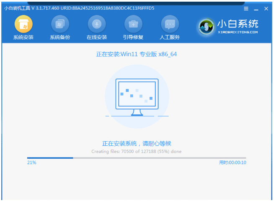Click the 正在安装:Win11 专业版 x86_64 heading
The width and height of the screenshot is (274, 203).
point(137,54)
